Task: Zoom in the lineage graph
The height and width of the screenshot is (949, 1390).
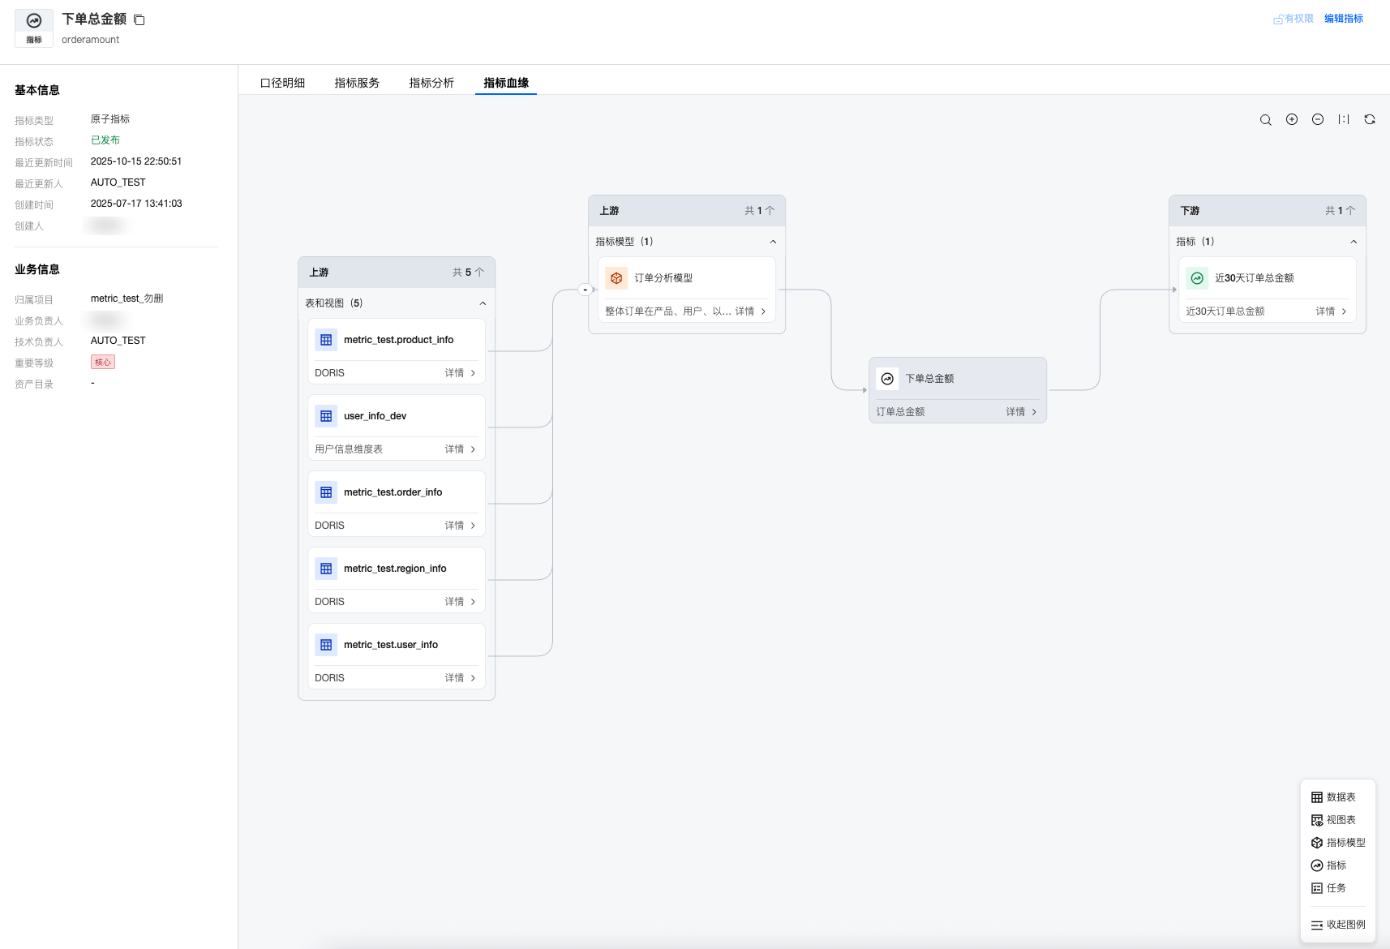Action: click(1292, 120)
